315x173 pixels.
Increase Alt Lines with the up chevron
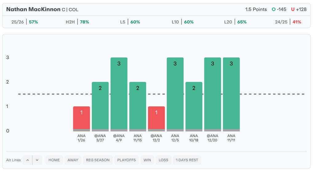(x=27, y=160)
